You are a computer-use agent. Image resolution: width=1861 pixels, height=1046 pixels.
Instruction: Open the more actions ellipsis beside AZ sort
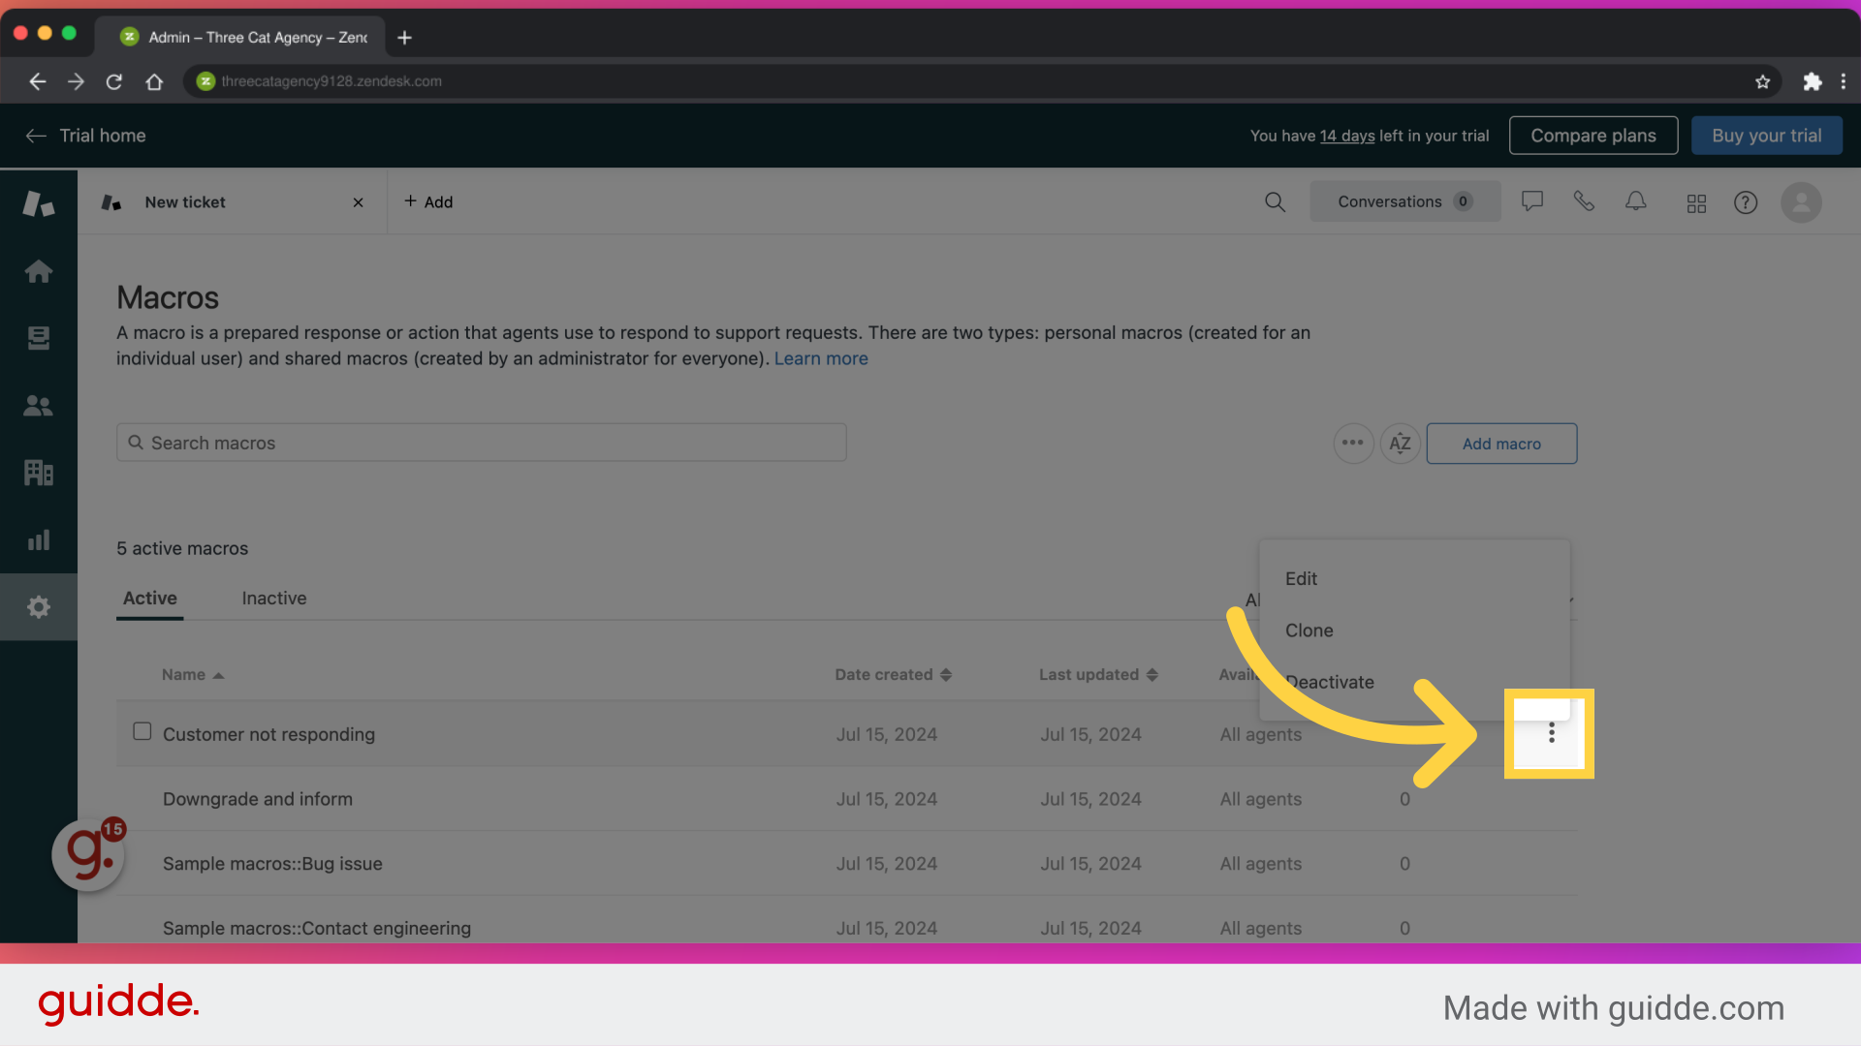(1353, 443)
